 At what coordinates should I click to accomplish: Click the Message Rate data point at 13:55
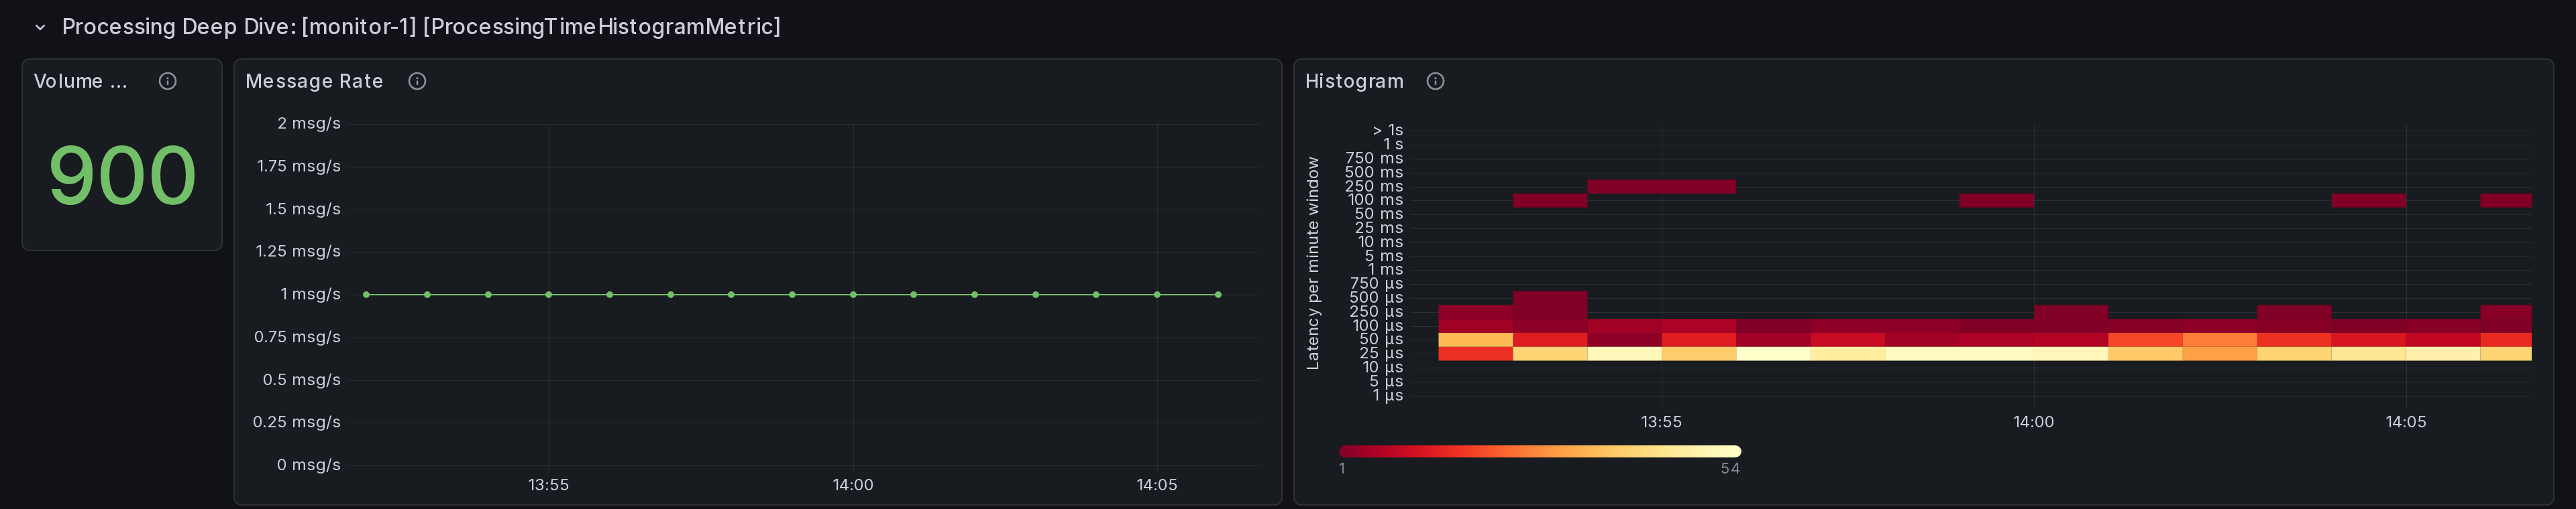click(x=549, y=295)
